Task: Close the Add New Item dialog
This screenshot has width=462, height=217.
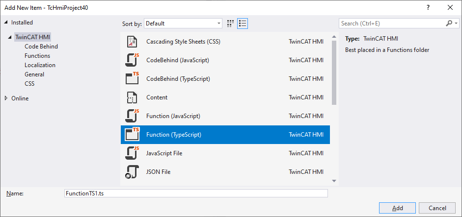Action: 450,8
